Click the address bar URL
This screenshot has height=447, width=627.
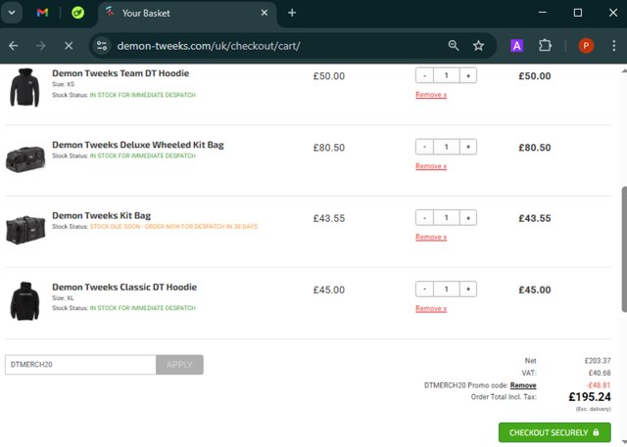pos(209,46)
